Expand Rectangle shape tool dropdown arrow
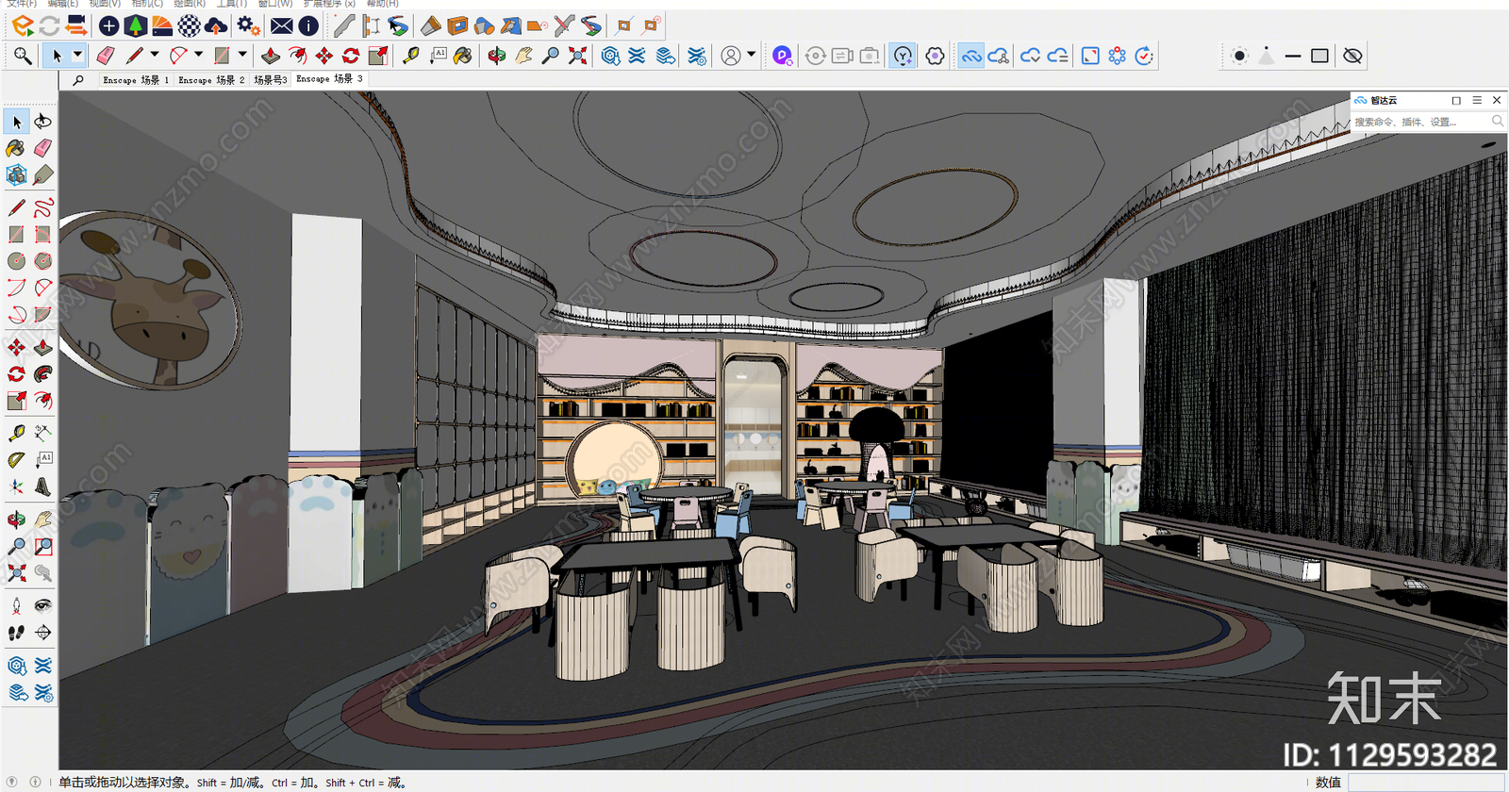 point(242,56)
